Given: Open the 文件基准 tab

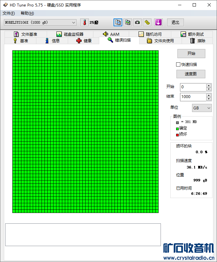Looking at the screenshot, I should tap(26, 34).
